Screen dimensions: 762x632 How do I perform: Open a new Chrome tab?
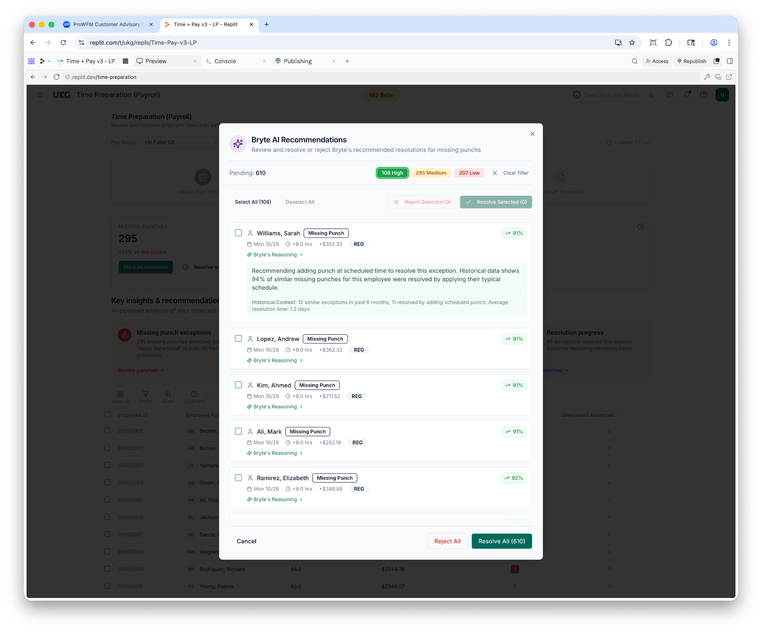267,24
